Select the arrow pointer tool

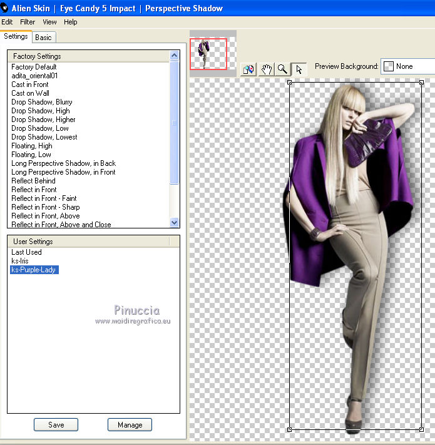tap(299, 69)
